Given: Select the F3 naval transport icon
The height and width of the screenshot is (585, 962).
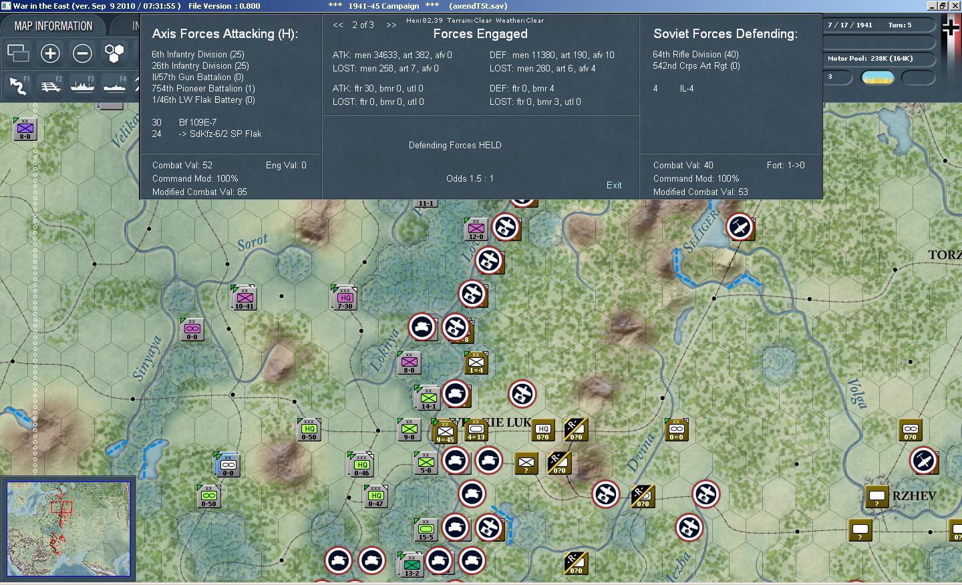Looking at the screenshot, I should [x=82, y=85].
